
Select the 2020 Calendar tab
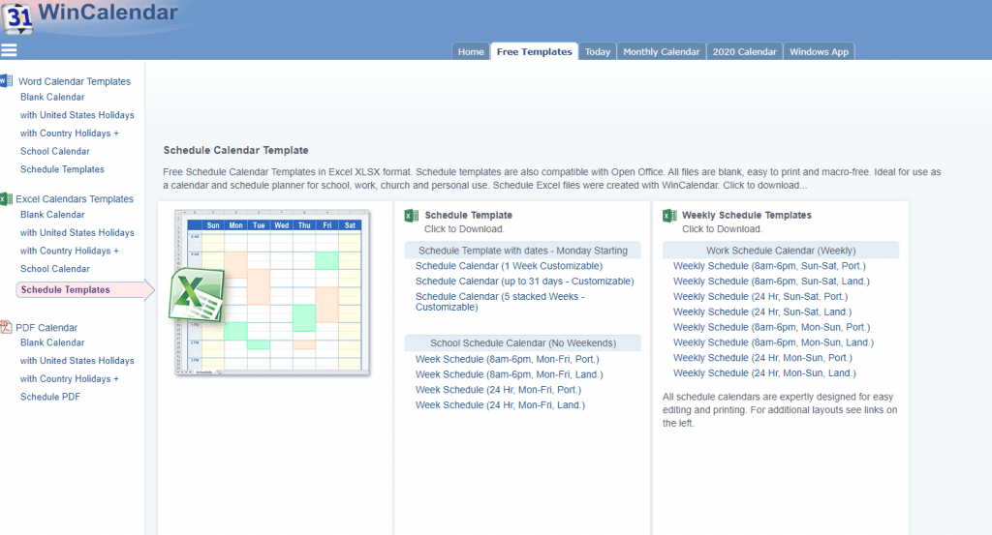744,52
